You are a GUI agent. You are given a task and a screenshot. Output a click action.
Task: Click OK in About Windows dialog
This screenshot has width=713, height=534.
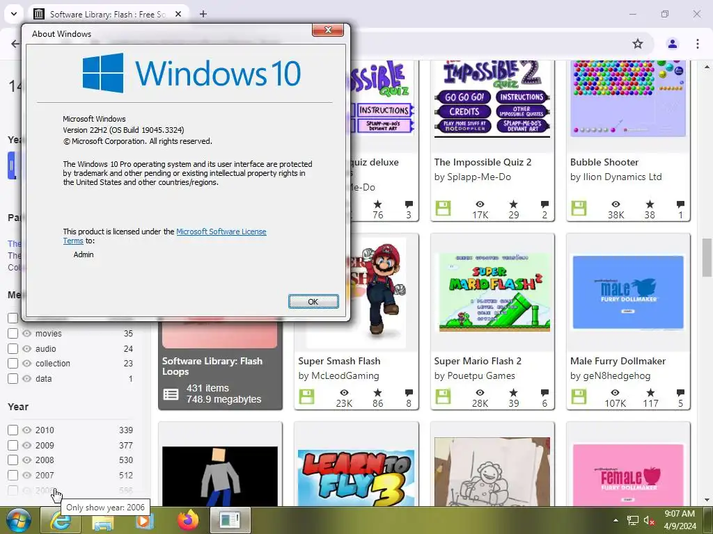(x=313, y=302)
